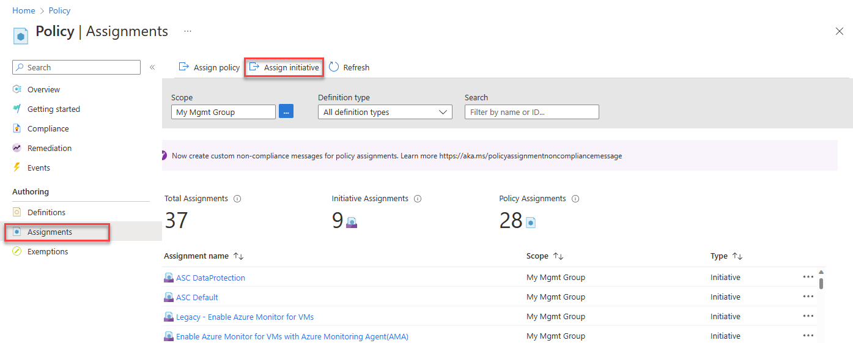The image size is (853, 343).
Task: Click the Assign initiative button
Action: coord(284,67)
